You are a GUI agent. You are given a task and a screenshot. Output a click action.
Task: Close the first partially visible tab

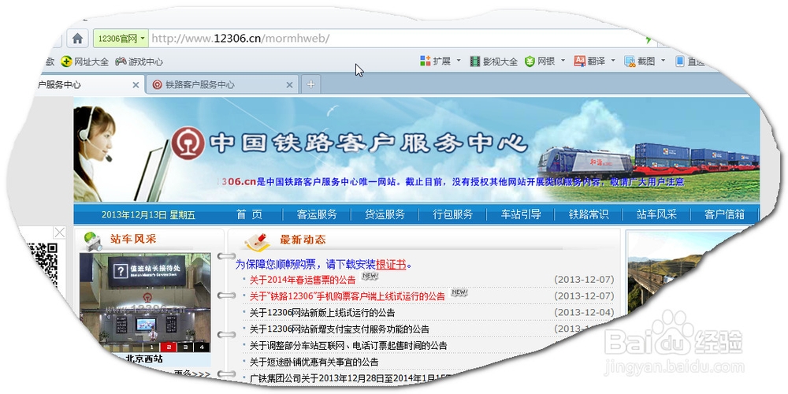point(136,85)
